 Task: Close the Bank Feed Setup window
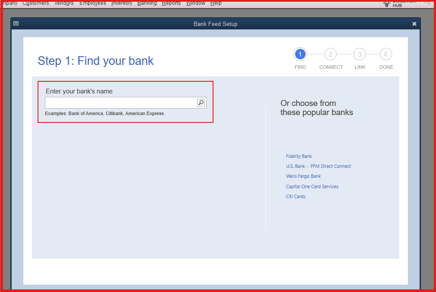[x=414, y=24]
